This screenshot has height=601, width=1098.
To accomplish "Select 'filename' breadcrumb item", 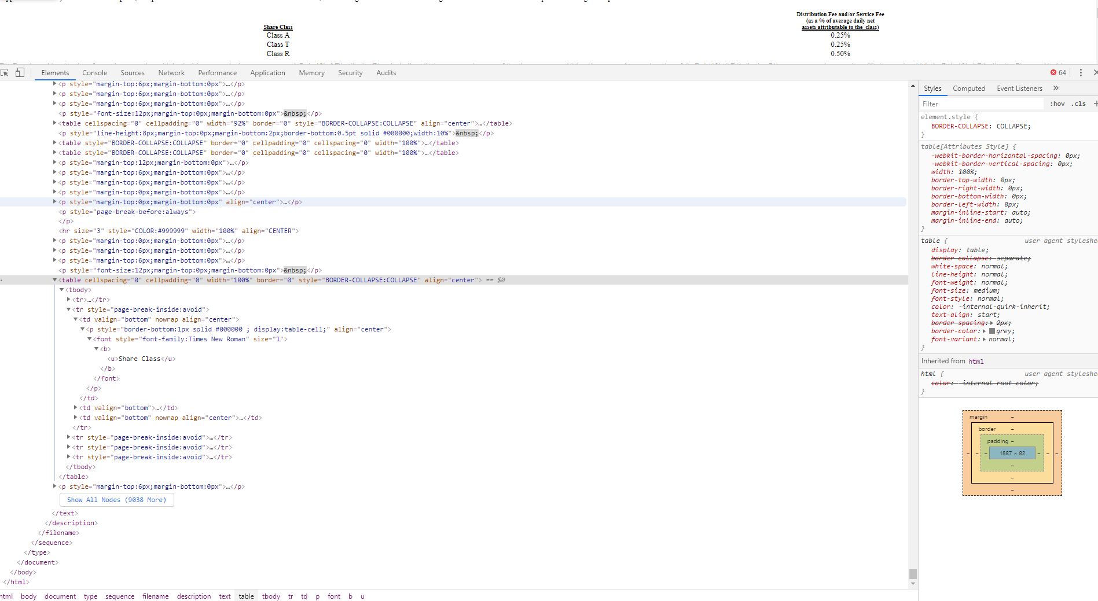I will coord(156,596).
